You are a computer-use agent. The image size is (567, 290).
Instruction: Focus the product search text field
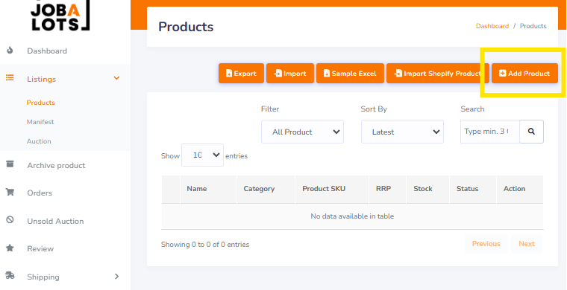(490, 132)
